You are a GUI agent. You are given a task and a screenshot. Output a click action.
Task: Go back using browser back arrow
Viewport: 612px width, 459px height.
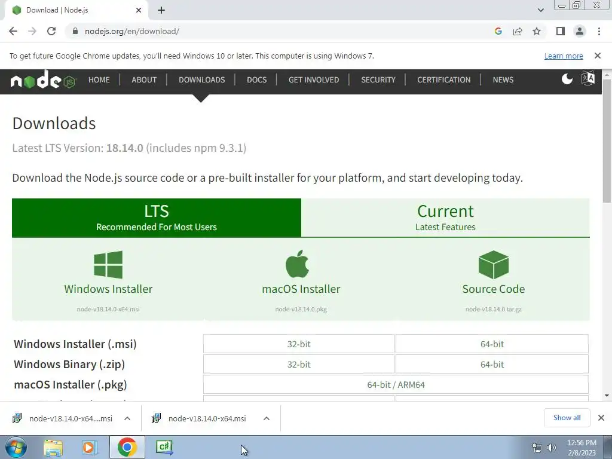click(x=13, y=31)
